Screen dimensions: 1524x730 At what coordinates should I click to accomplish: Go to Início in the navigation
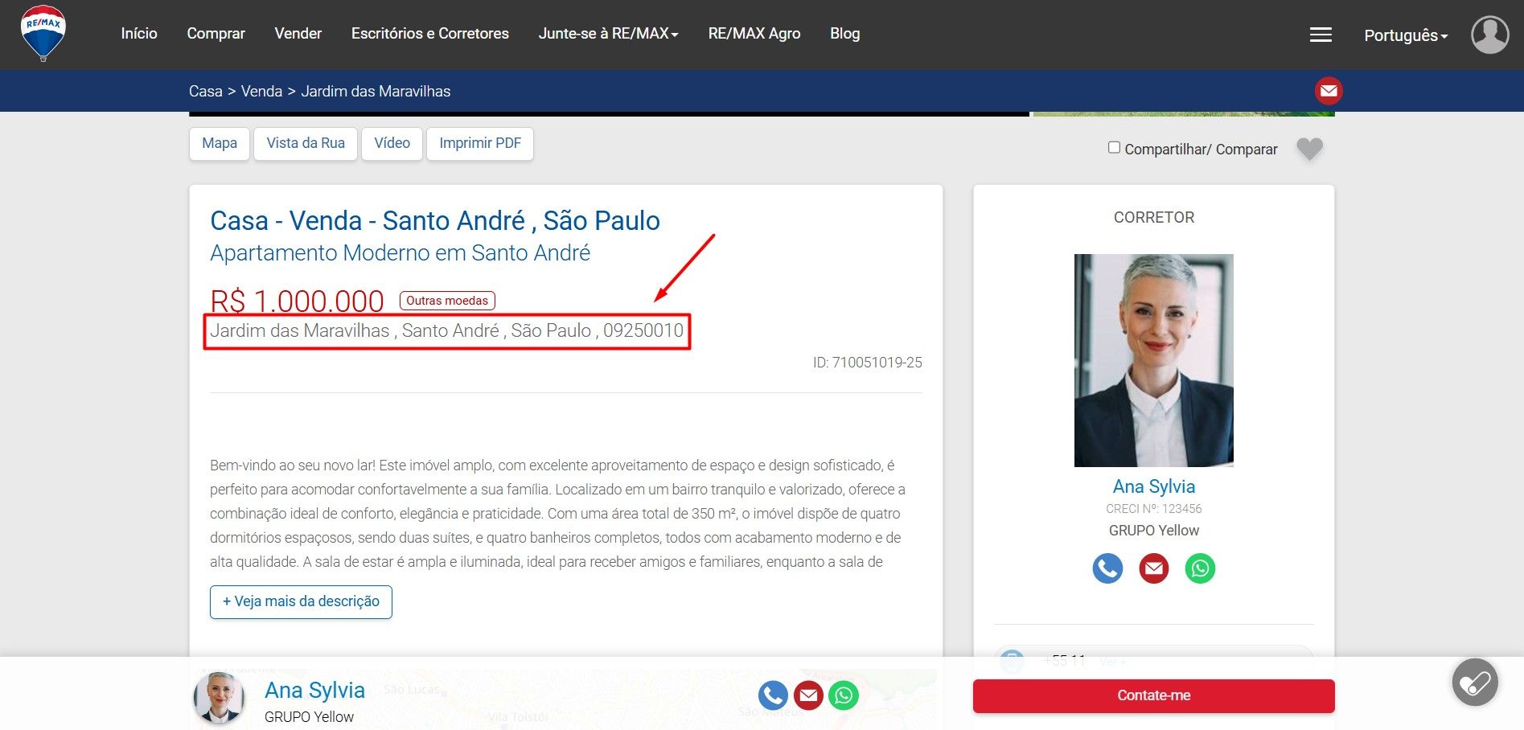pyautogui.click(x=139, y=34)
